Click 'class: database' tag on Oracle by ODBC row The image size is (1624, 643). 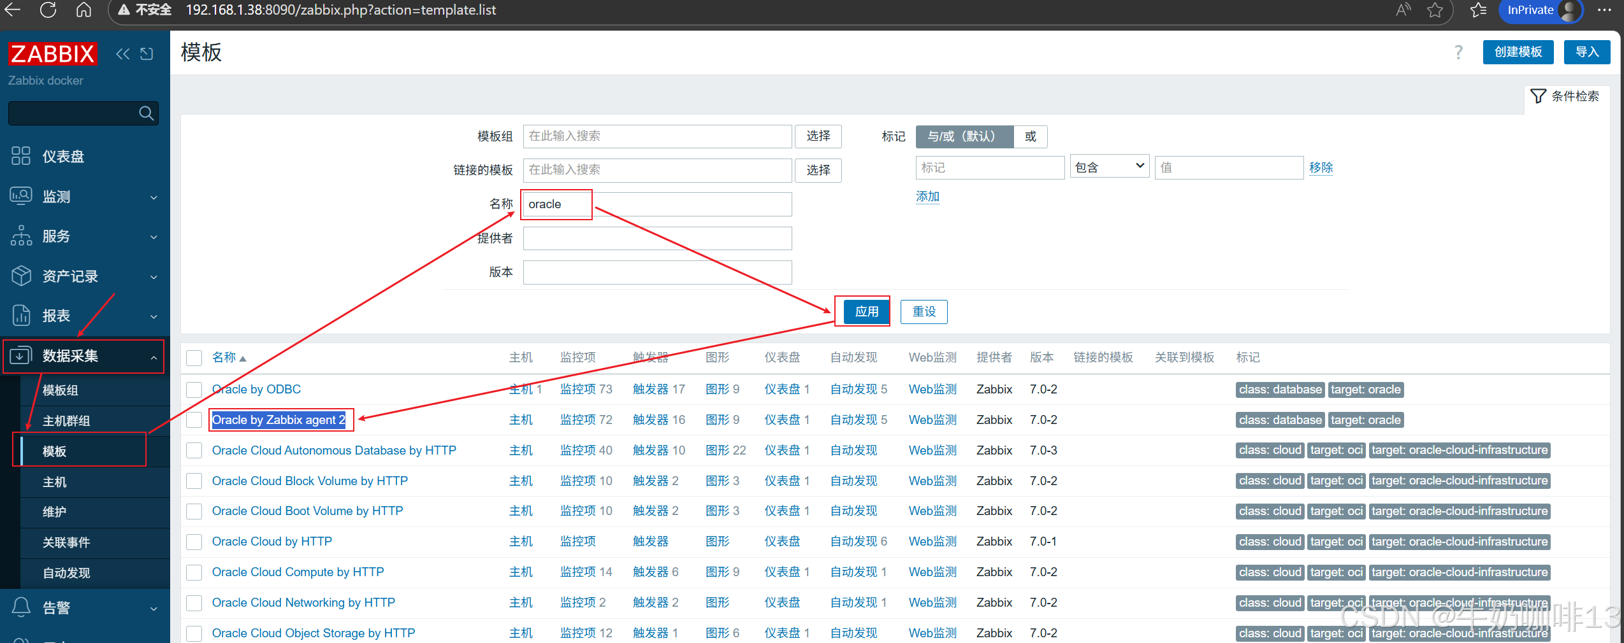click(1280, 390)
